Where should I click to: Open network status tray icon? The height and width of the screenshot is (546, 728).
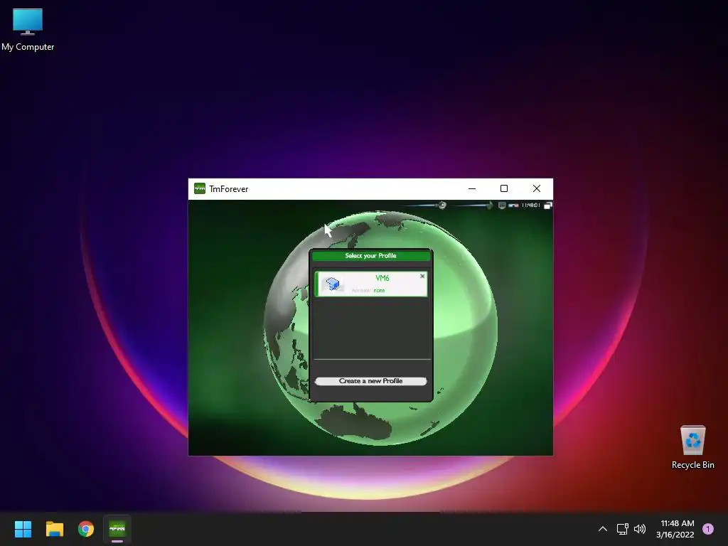point(623,529)
